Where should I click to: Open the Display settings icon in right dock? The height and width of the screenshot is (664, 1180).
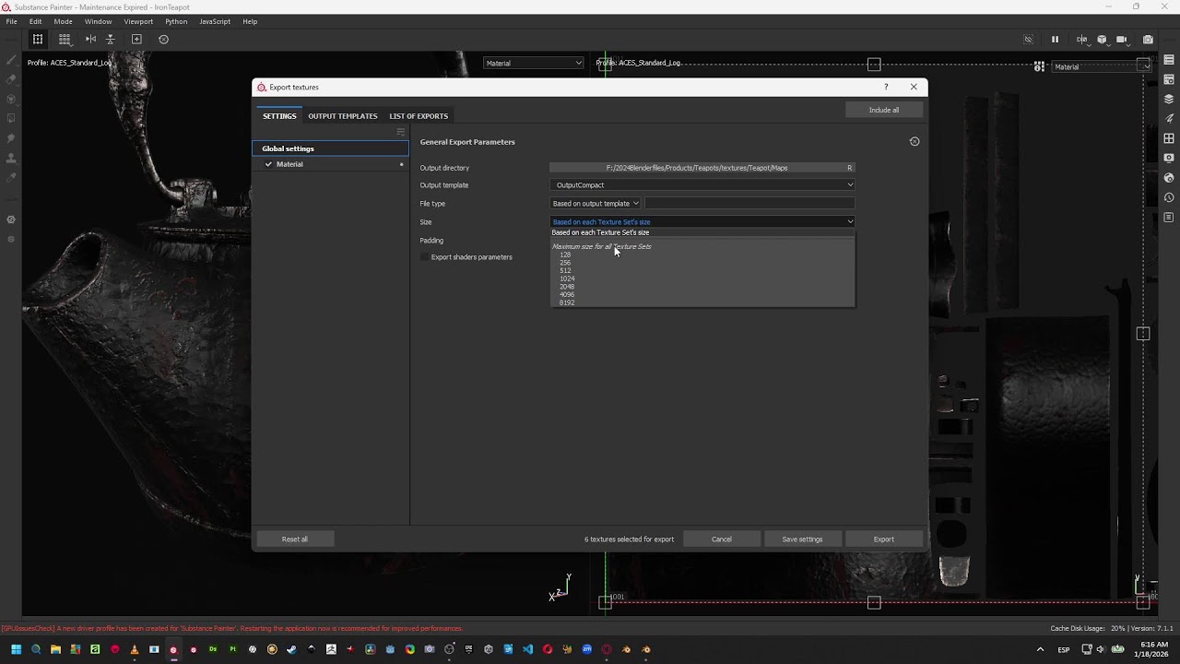pyautogui.click(x=1169, y=158)
